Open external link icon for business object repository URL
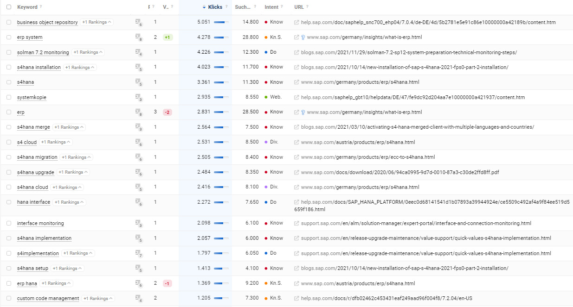This screenshot has height=307, width=573. [x=297, y=22]
